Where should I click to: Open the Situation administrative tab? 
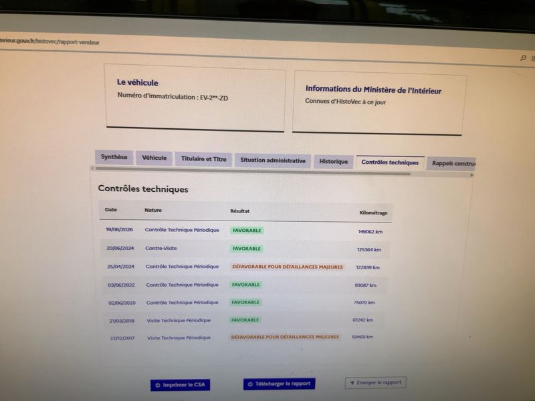click(x=273, y=160)
